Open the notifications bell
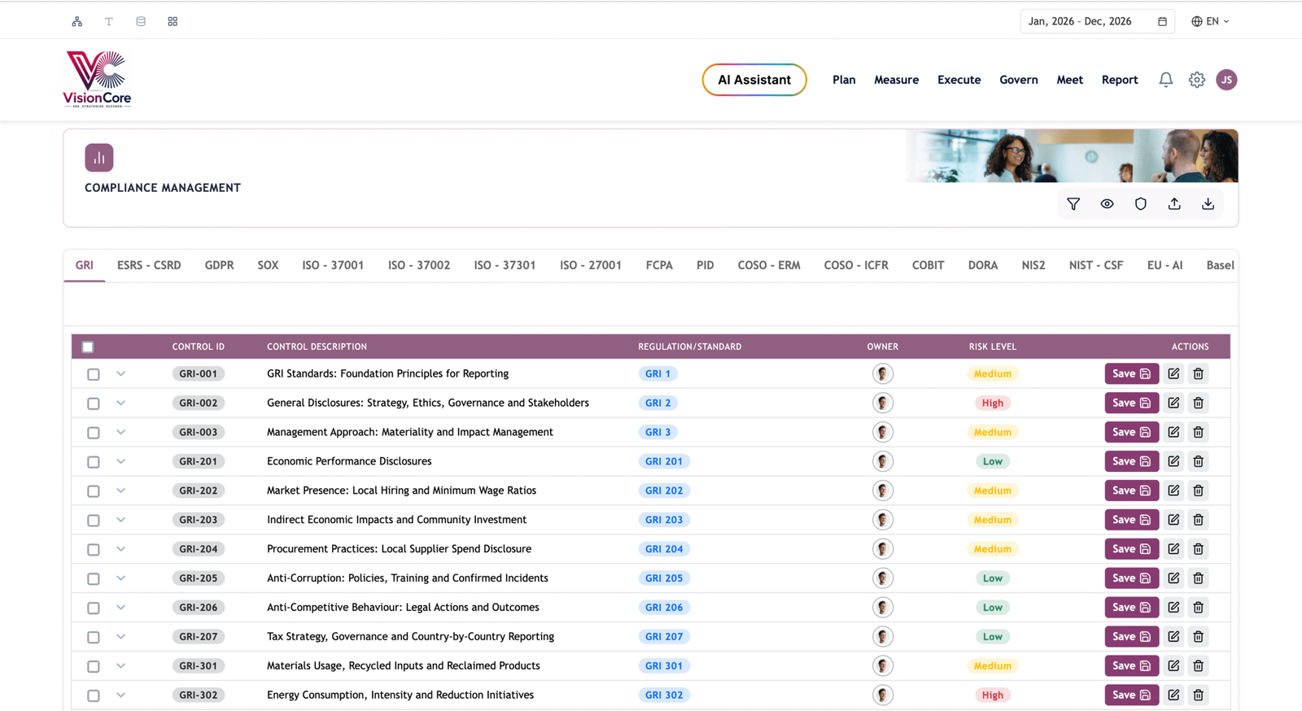 point(1166,80)
